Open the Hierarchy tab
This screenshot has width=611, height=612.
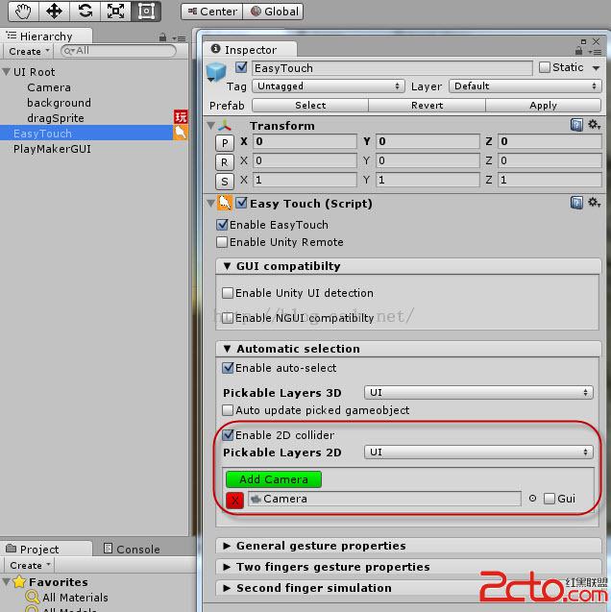[x=46, y=36]
